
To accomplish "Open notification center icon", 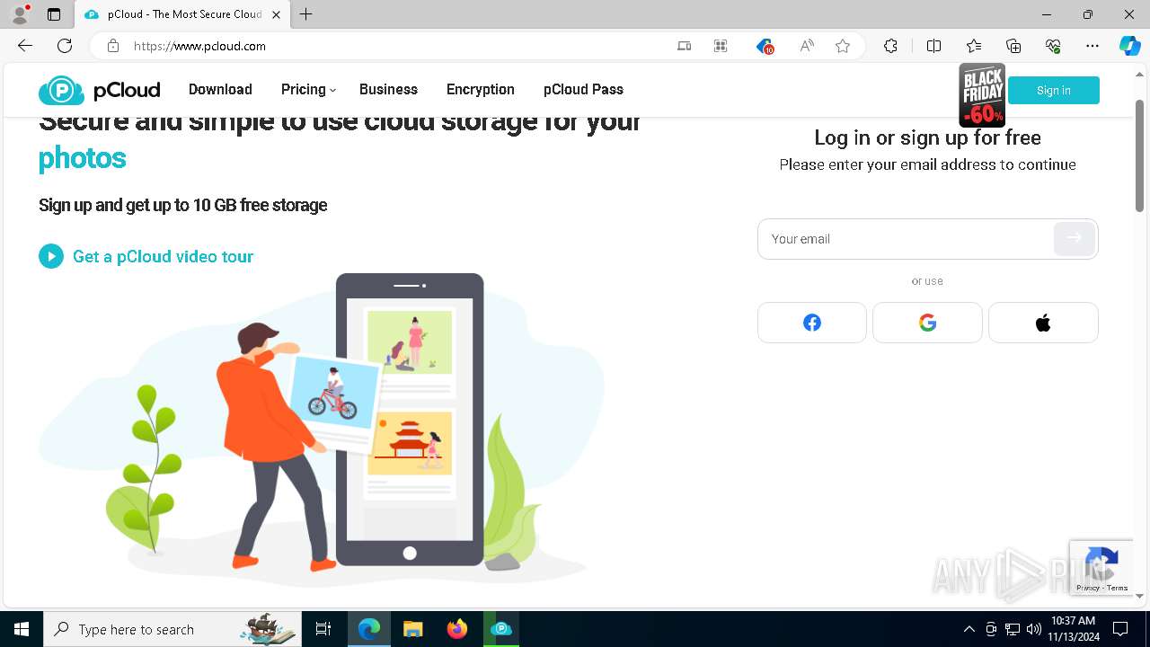I will pyautogui.click(x=1120, y=629).
